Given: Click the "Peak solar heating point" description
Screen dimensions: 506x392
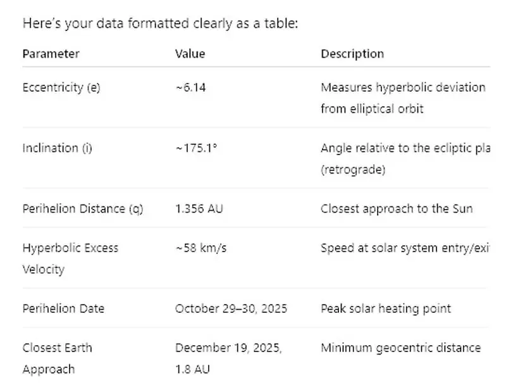Looking at the screenshot, I should click(386, 308).
